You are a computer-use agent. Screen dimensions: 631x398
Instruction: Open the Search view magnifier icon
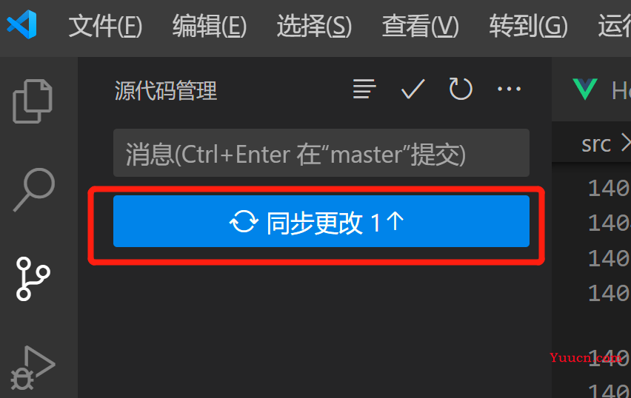(x=34, y=190)
